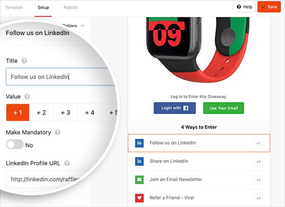Select Follow us on LinkedIn entry row
The width and height of the screenshot is (285, 207).
pyautogui.click(x=199, y=143)
